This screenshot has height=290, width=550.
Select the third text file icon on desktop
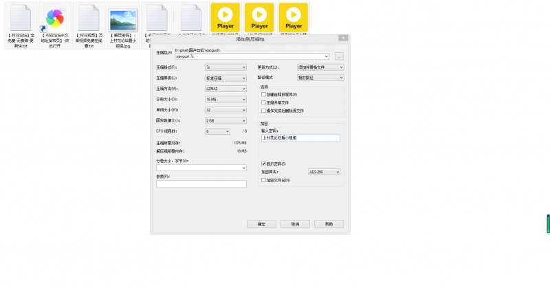(x=88, y=16)
